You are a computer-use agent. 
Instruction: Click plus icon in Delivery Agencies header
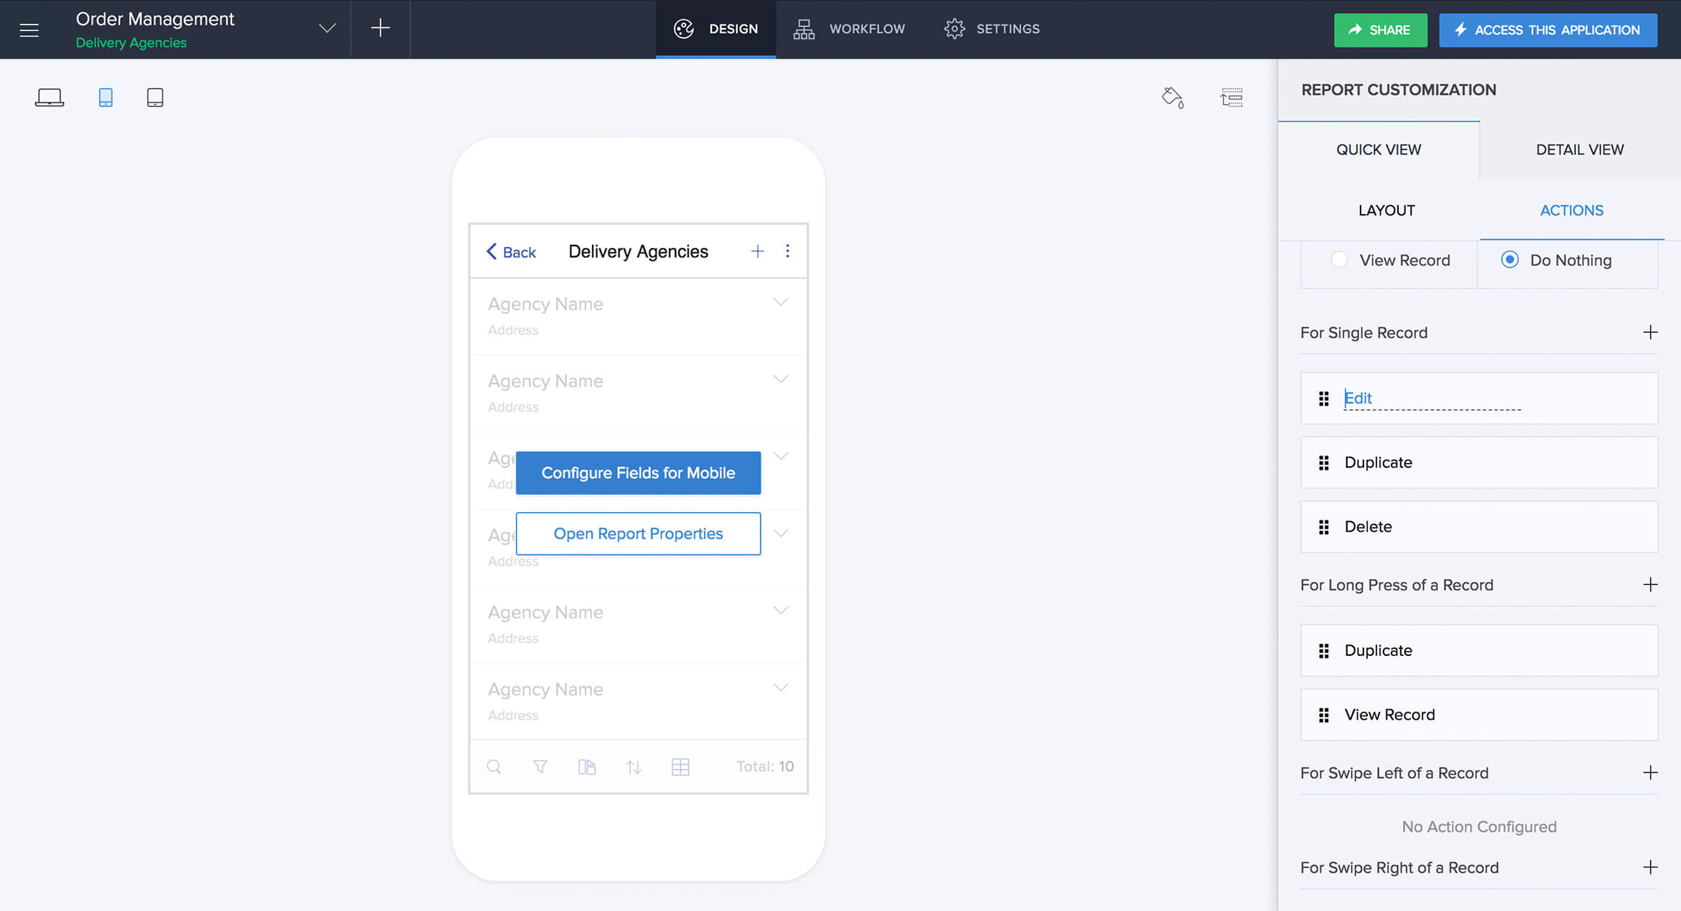click(757, 251)
